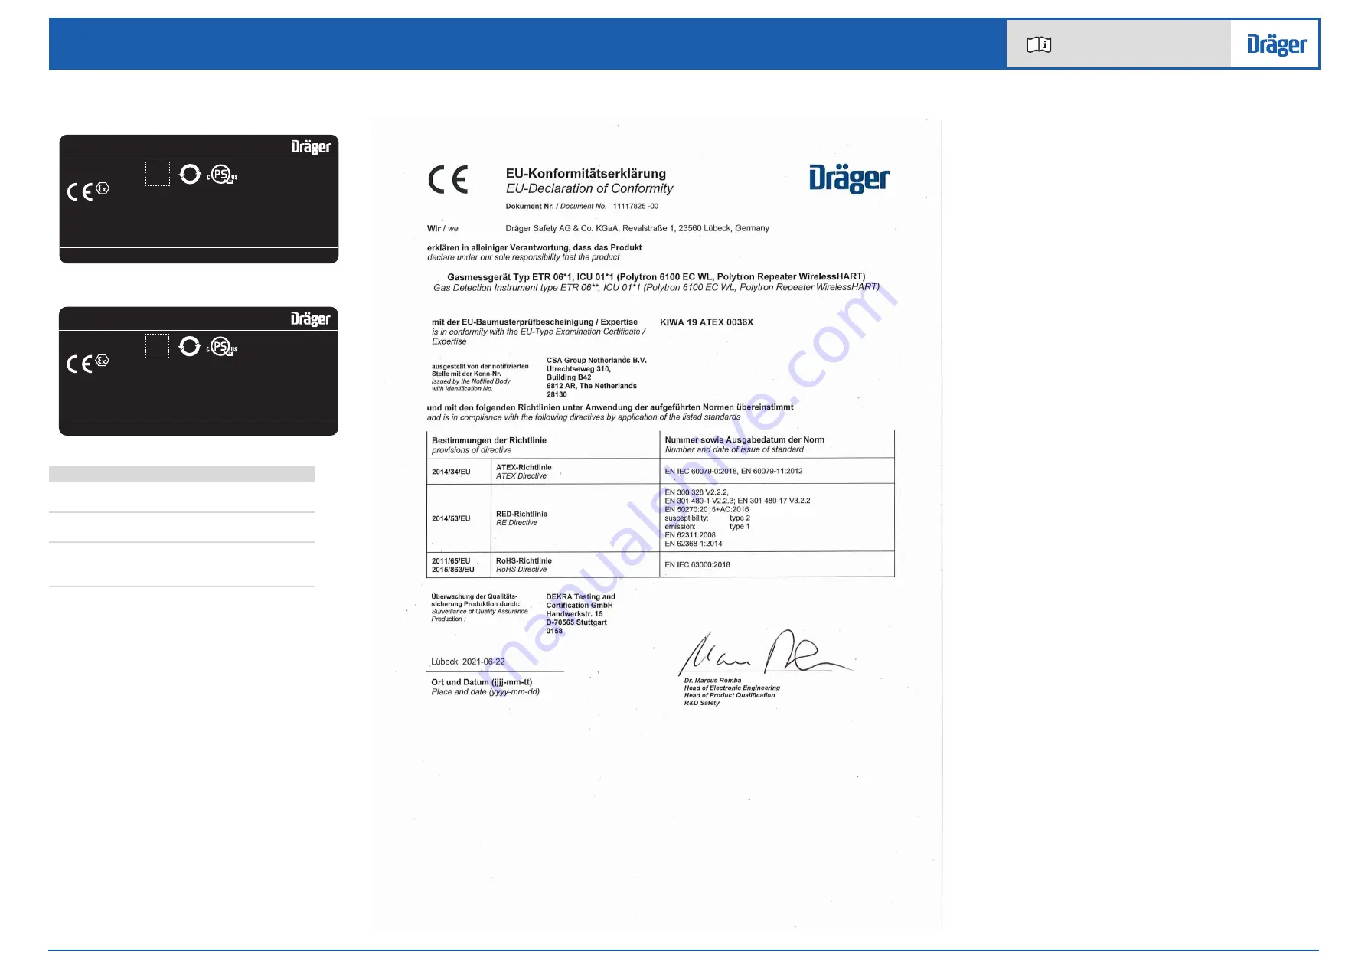
Task: Select the '2011/65/EU' table entry
Action: 451,561
